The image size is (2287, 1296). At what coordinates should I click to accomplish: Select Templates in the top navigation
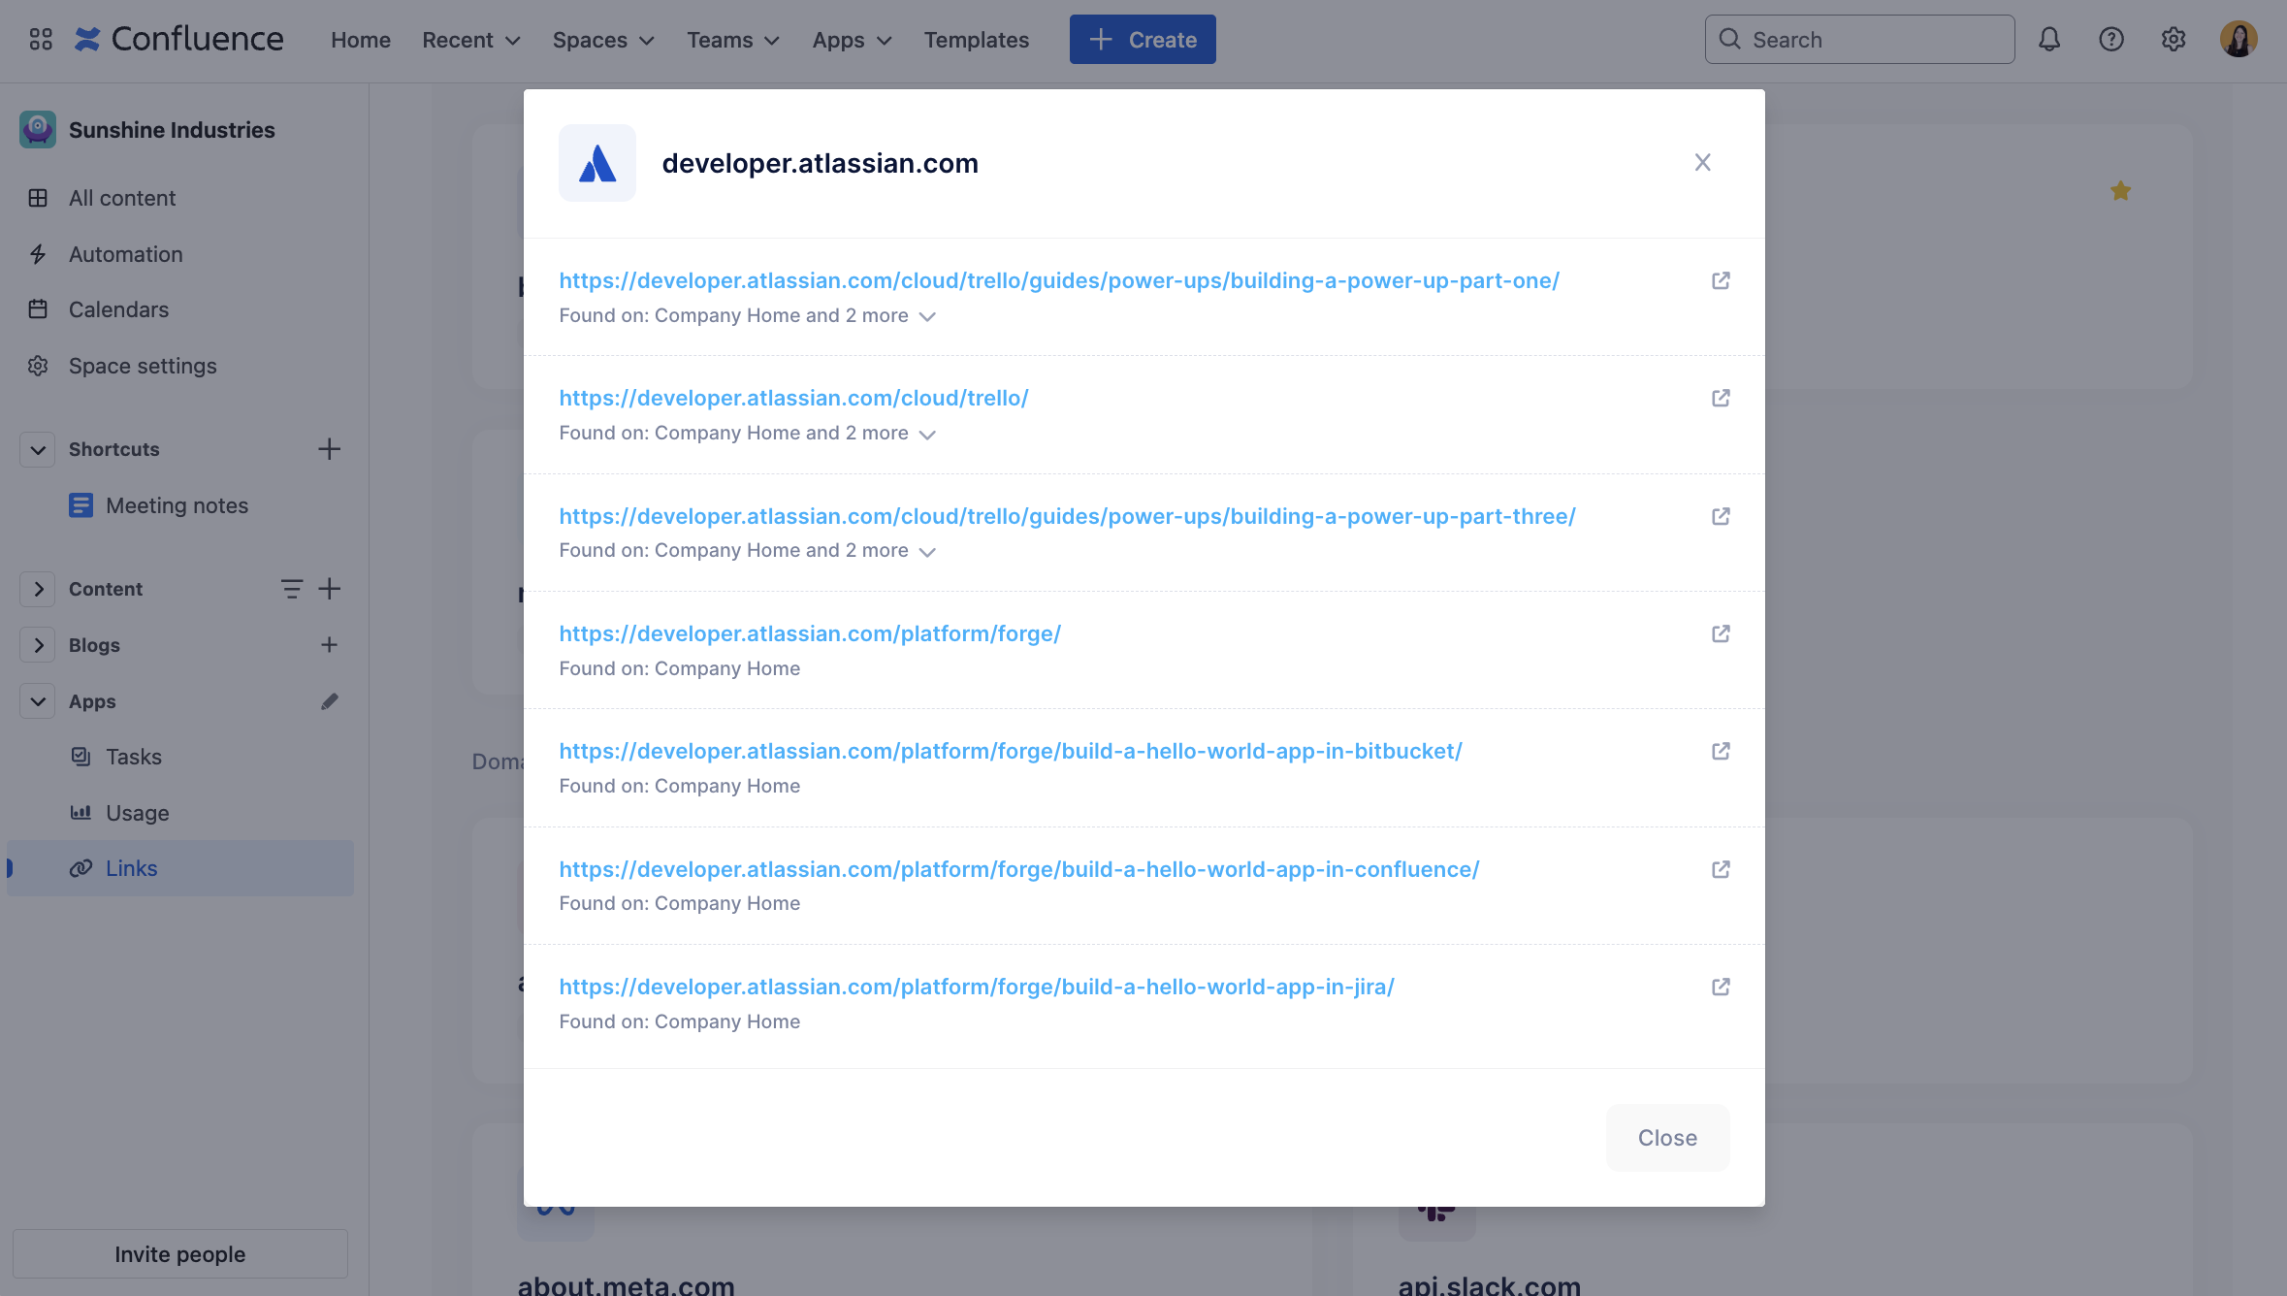976,40
